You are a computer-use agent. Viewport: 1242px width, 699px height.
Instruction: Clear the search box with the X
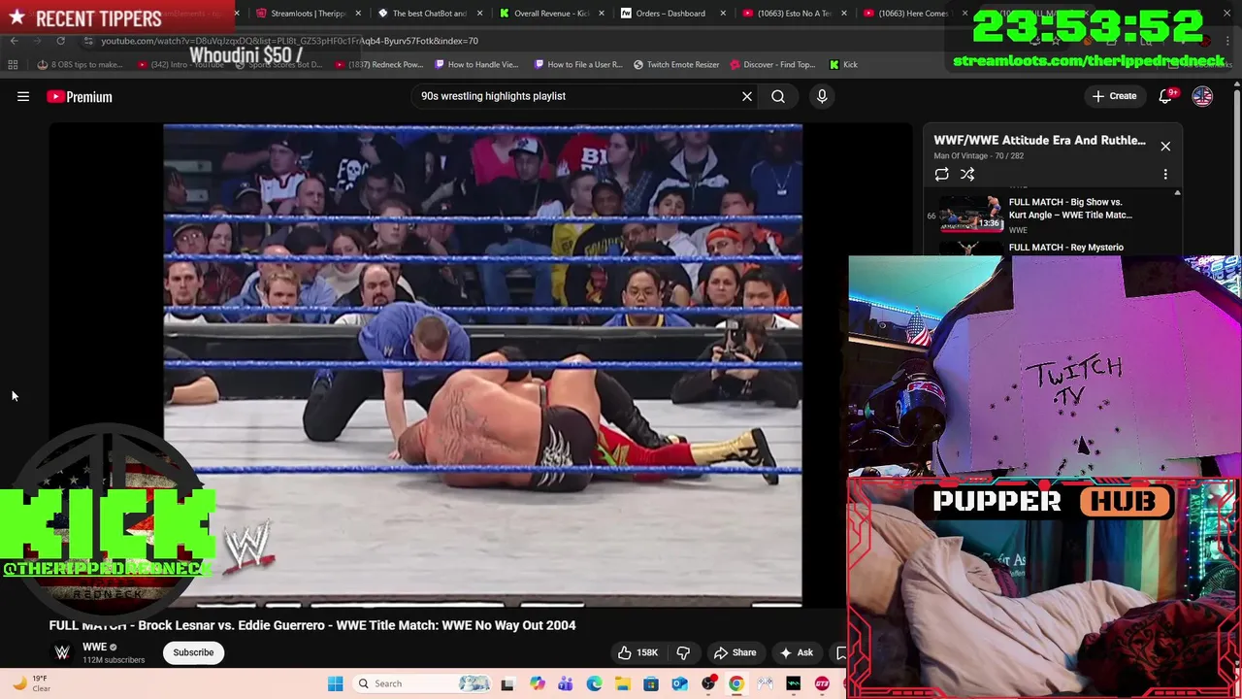[x=747, y=96]
